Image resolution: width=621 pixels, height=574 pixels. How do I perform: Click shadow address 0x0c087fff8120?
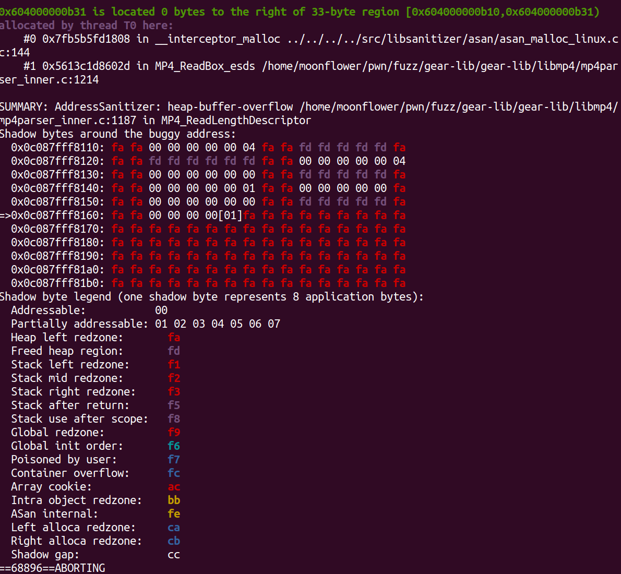point(58,161)
